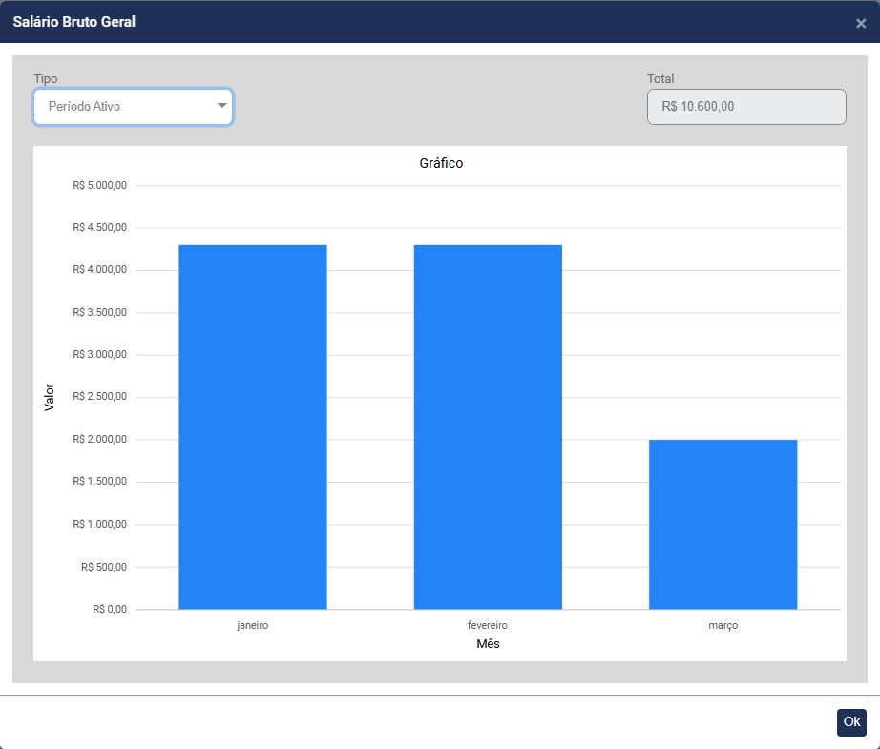Image resolution: width=880 pixels, height=749 pixels.
Task: Click the março x-axis label
Action: (x=723, y=626)
